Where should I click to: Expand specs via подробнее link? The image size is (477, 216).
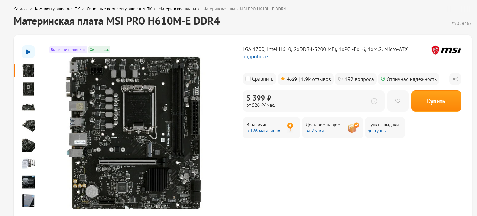pyautogui.click(x=255, y=57)
